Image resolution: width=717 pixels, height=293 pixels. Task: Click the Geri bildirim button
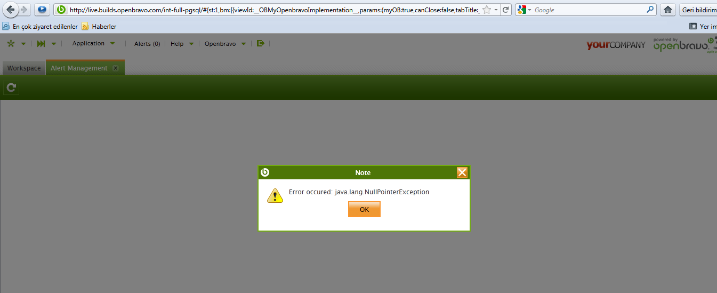pyautogui.click(x=699, y=10)
